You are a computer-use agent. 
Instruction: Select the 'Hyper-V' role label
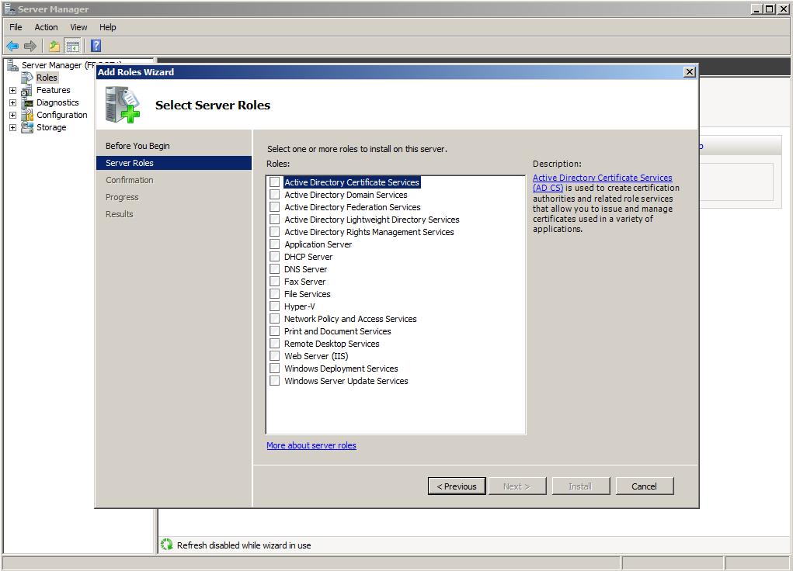[299, 306]
